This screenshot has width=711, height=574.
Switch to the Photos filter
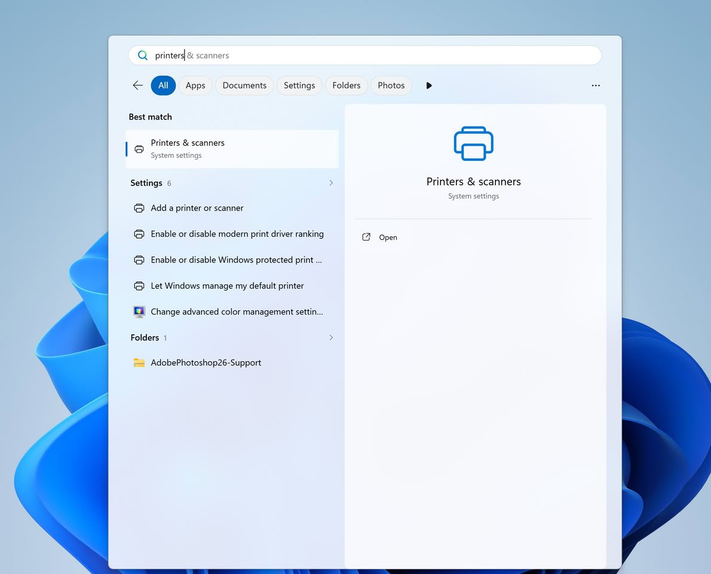point(391,86)
